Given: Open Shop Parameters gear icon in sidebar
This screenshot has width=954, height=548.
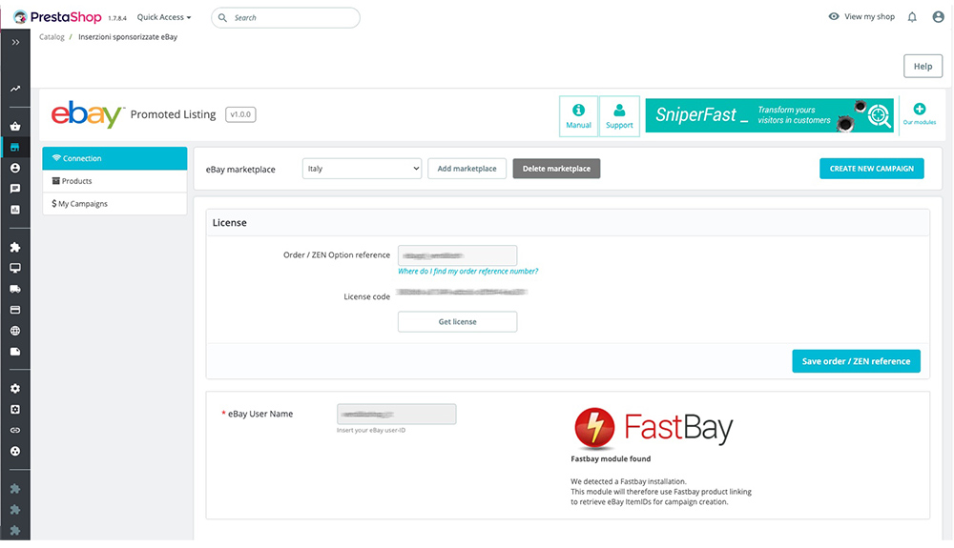Looking at the screenshot, I should click(15, 388).
